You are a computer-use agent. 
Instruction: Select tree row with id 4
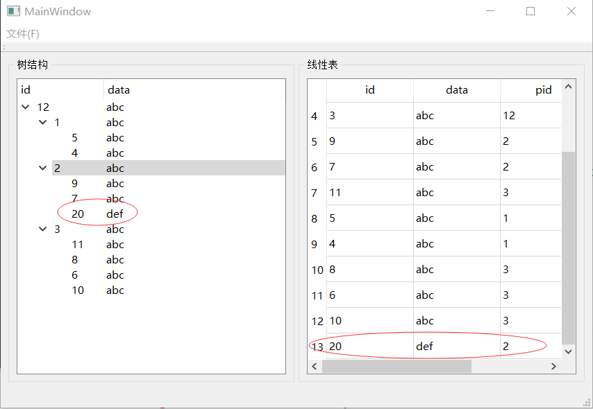pyautogui.click(x=151, y=153)
